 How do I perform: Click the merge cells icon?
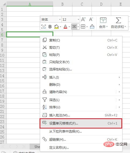103,20
